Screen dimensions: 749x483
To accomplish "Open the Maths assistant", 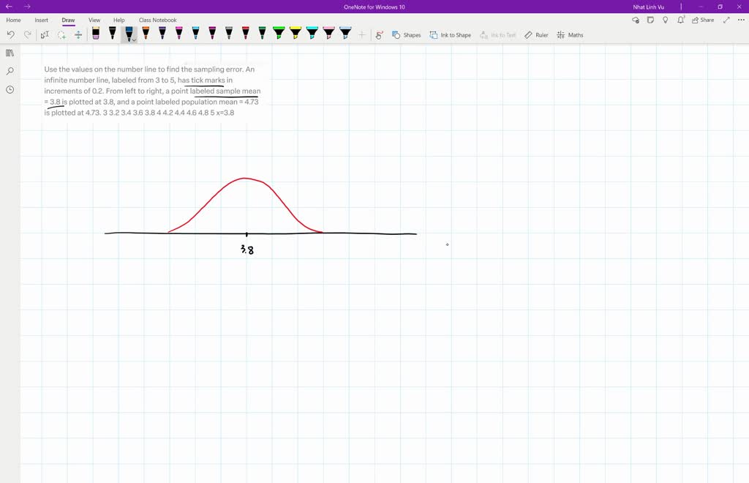I will pyautogui.click(x=570, y=34).
